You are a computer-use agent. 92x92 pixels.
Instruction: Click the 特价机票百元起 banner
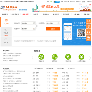tap(62, 8)
